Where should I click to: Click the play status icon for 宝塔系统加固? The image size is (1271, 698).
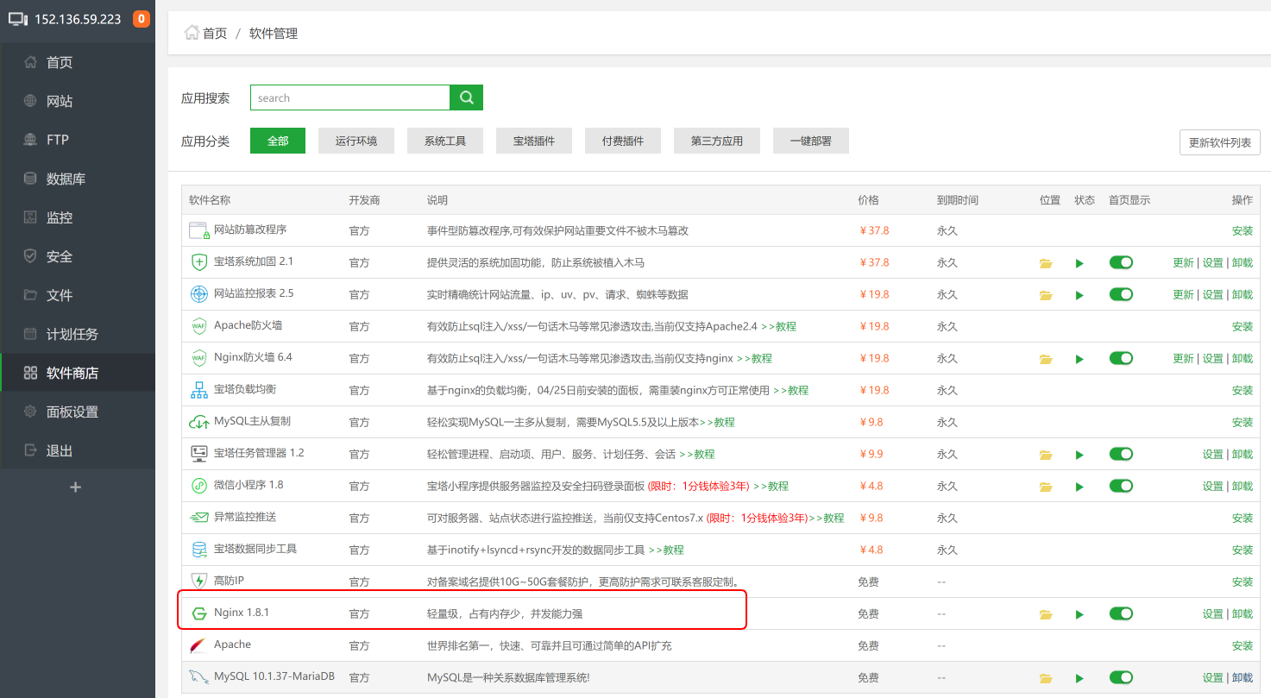point(1079,263)
